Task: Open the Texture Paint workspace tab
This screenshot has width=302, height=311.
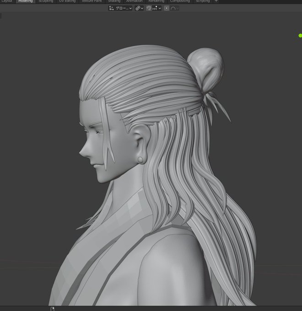Action: click(92, 1)
